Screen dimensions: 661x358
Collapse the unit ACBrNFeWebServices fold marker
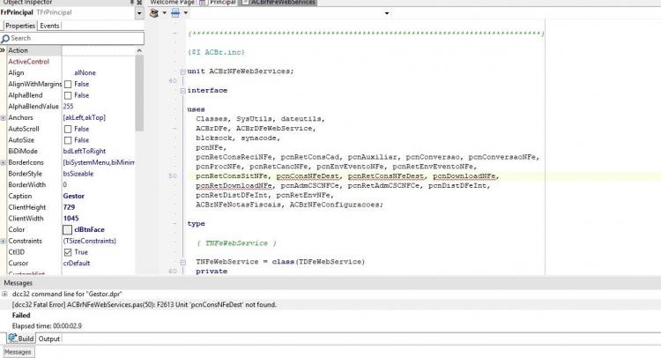[183, 71]
